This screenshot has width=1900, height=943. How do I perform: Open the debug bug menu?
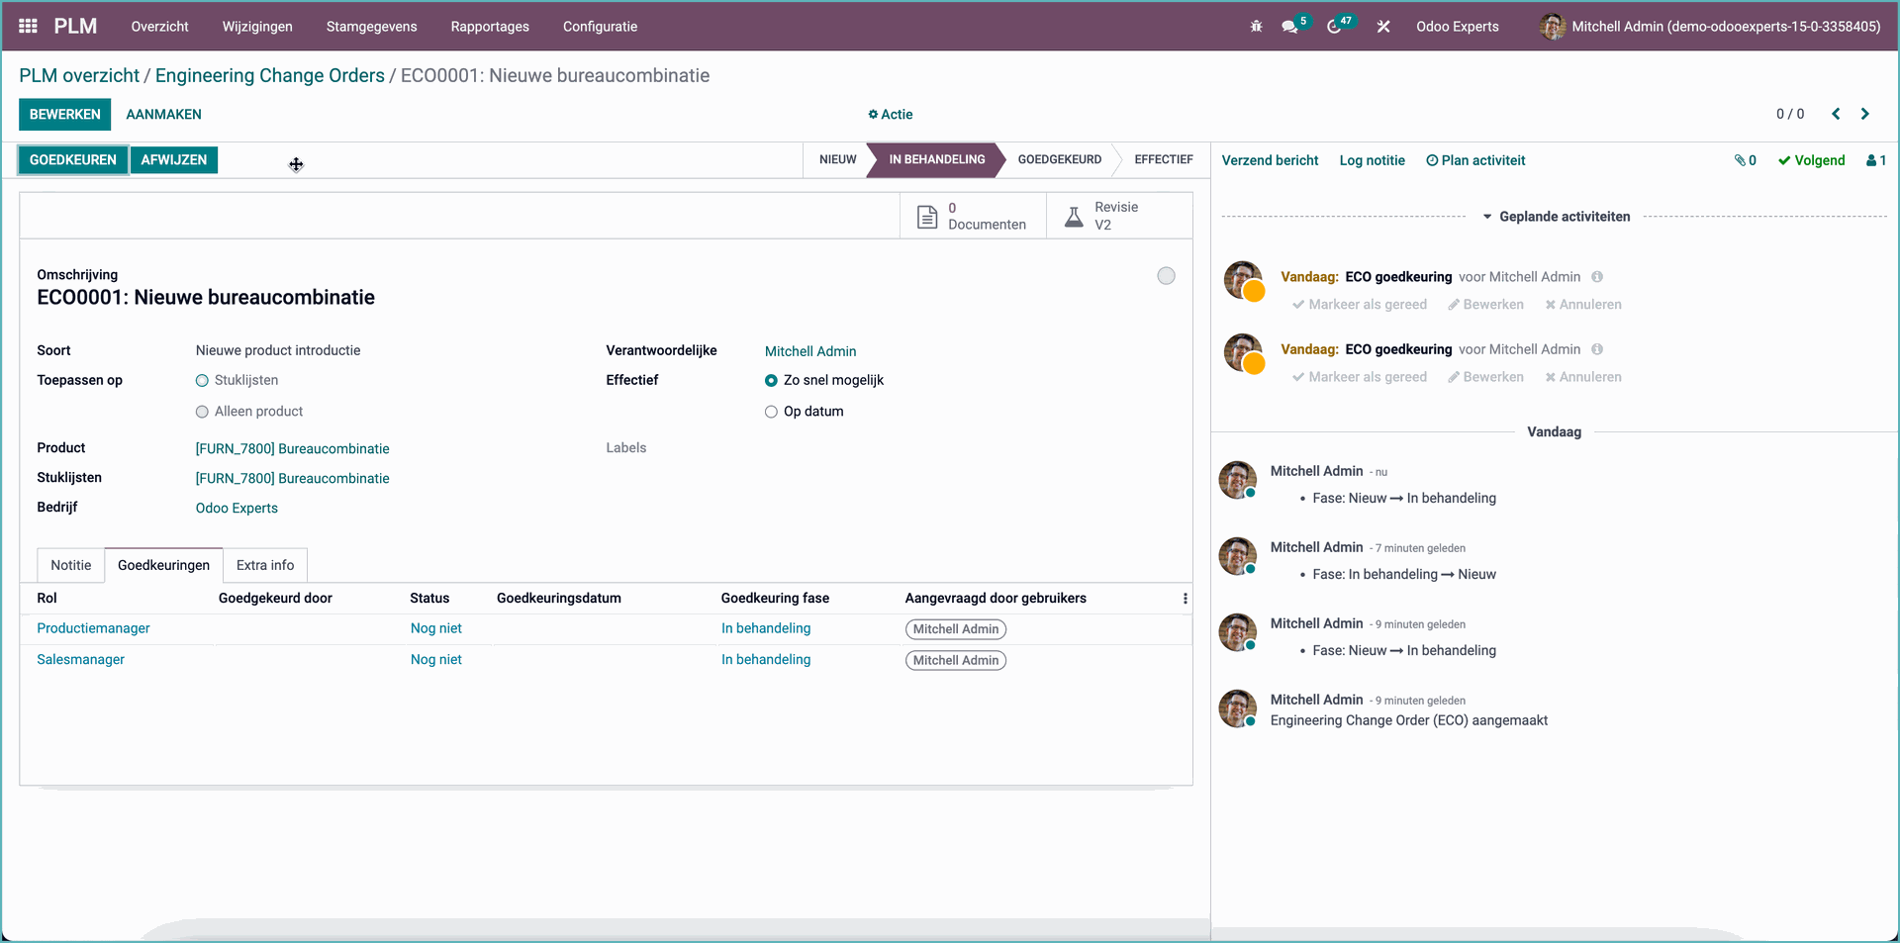(1255, 27)
